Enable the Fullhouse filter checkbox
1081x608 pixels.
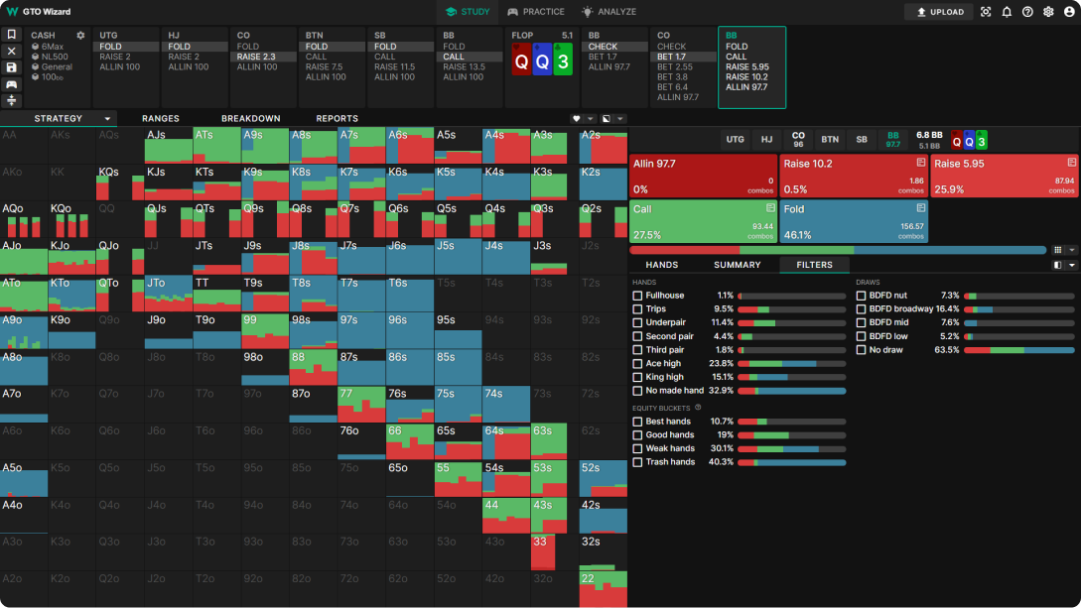coord(637,296)
